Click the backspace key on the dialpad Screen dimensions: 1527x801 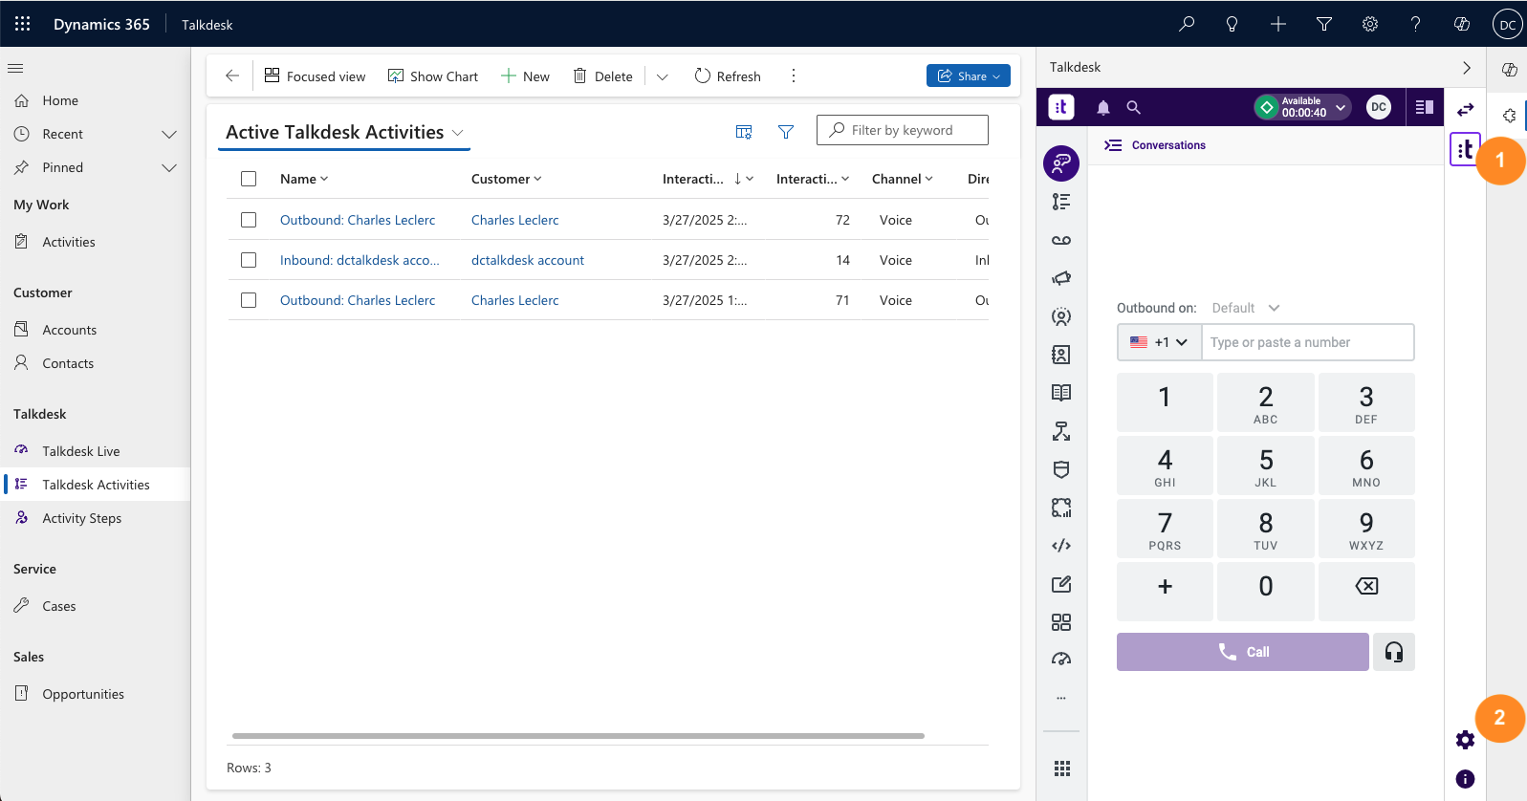[1366, 591]
